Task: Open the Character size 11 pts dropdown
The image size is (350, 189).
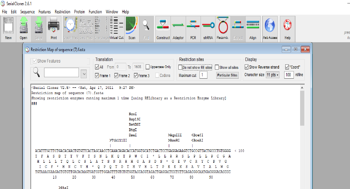Action: click(273, 75)
